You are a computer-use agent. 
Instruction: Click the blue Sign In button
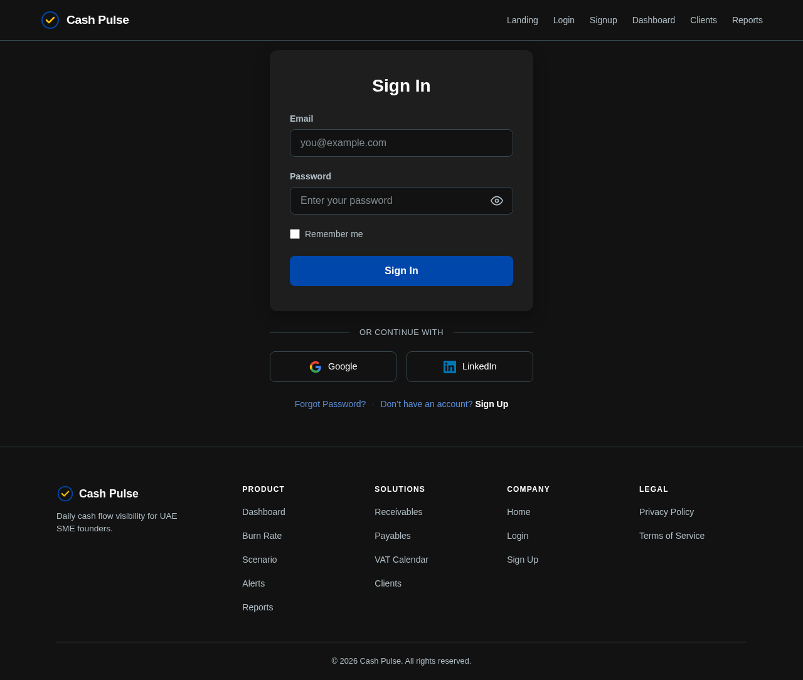(x=401, y=271)
